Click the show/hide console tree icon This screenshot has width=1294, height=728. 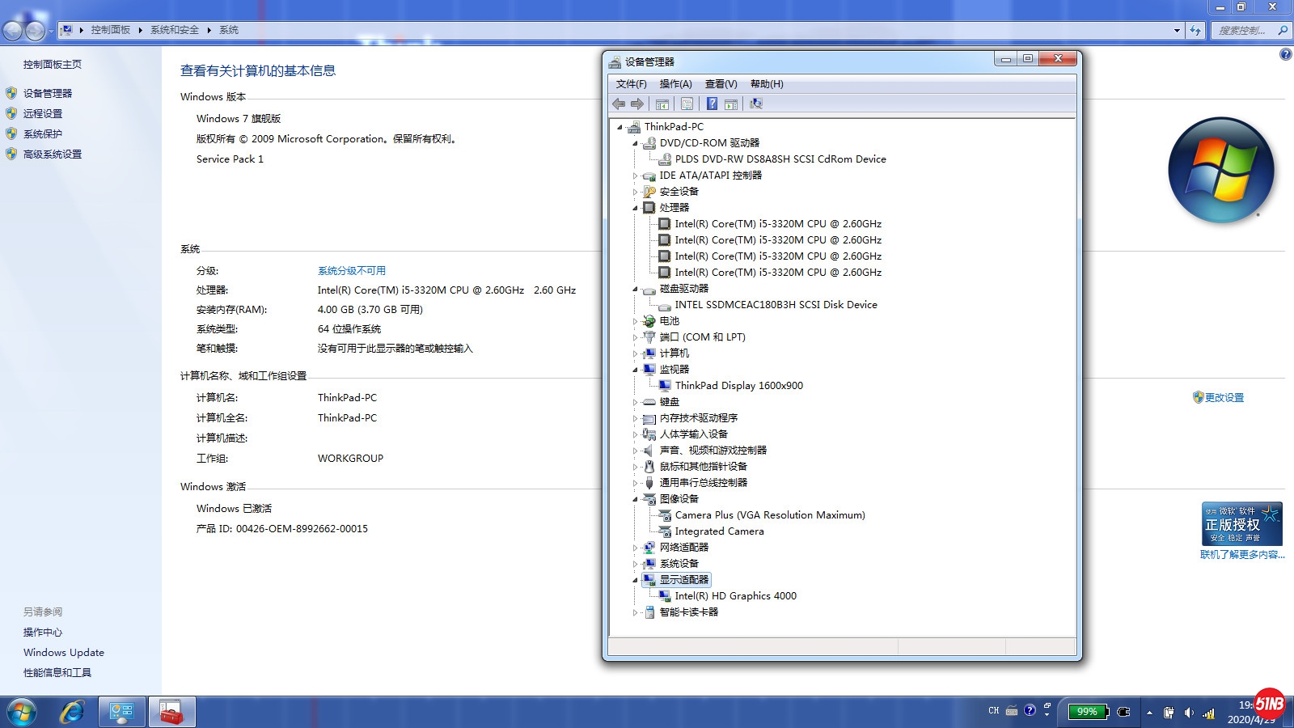coord(662,104)
